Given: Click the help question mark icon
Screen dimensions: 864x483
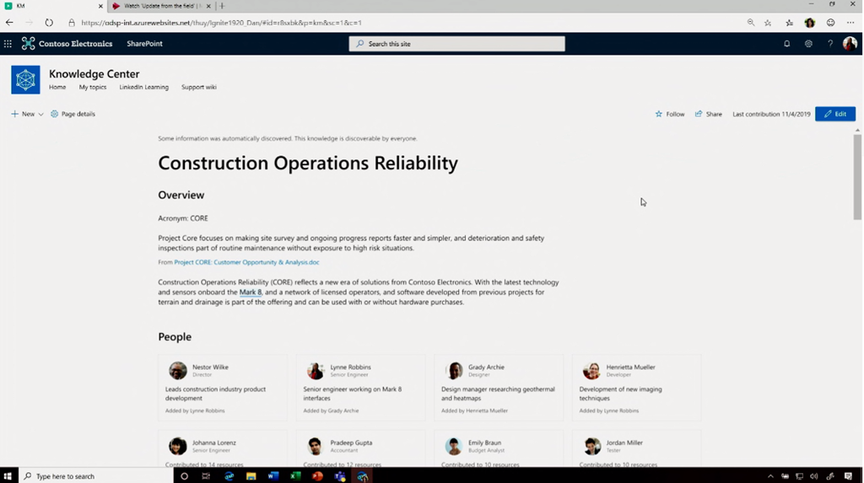Looking at the screenshot, I should (829, 44).
